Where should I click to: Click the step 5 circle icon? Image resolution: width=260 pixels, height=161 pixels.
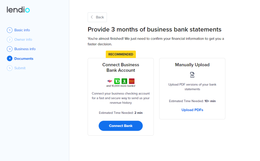pos(10,68)
